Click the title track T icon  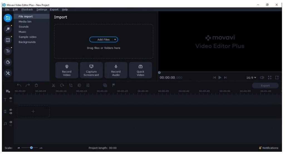click(x=5, y=100)
